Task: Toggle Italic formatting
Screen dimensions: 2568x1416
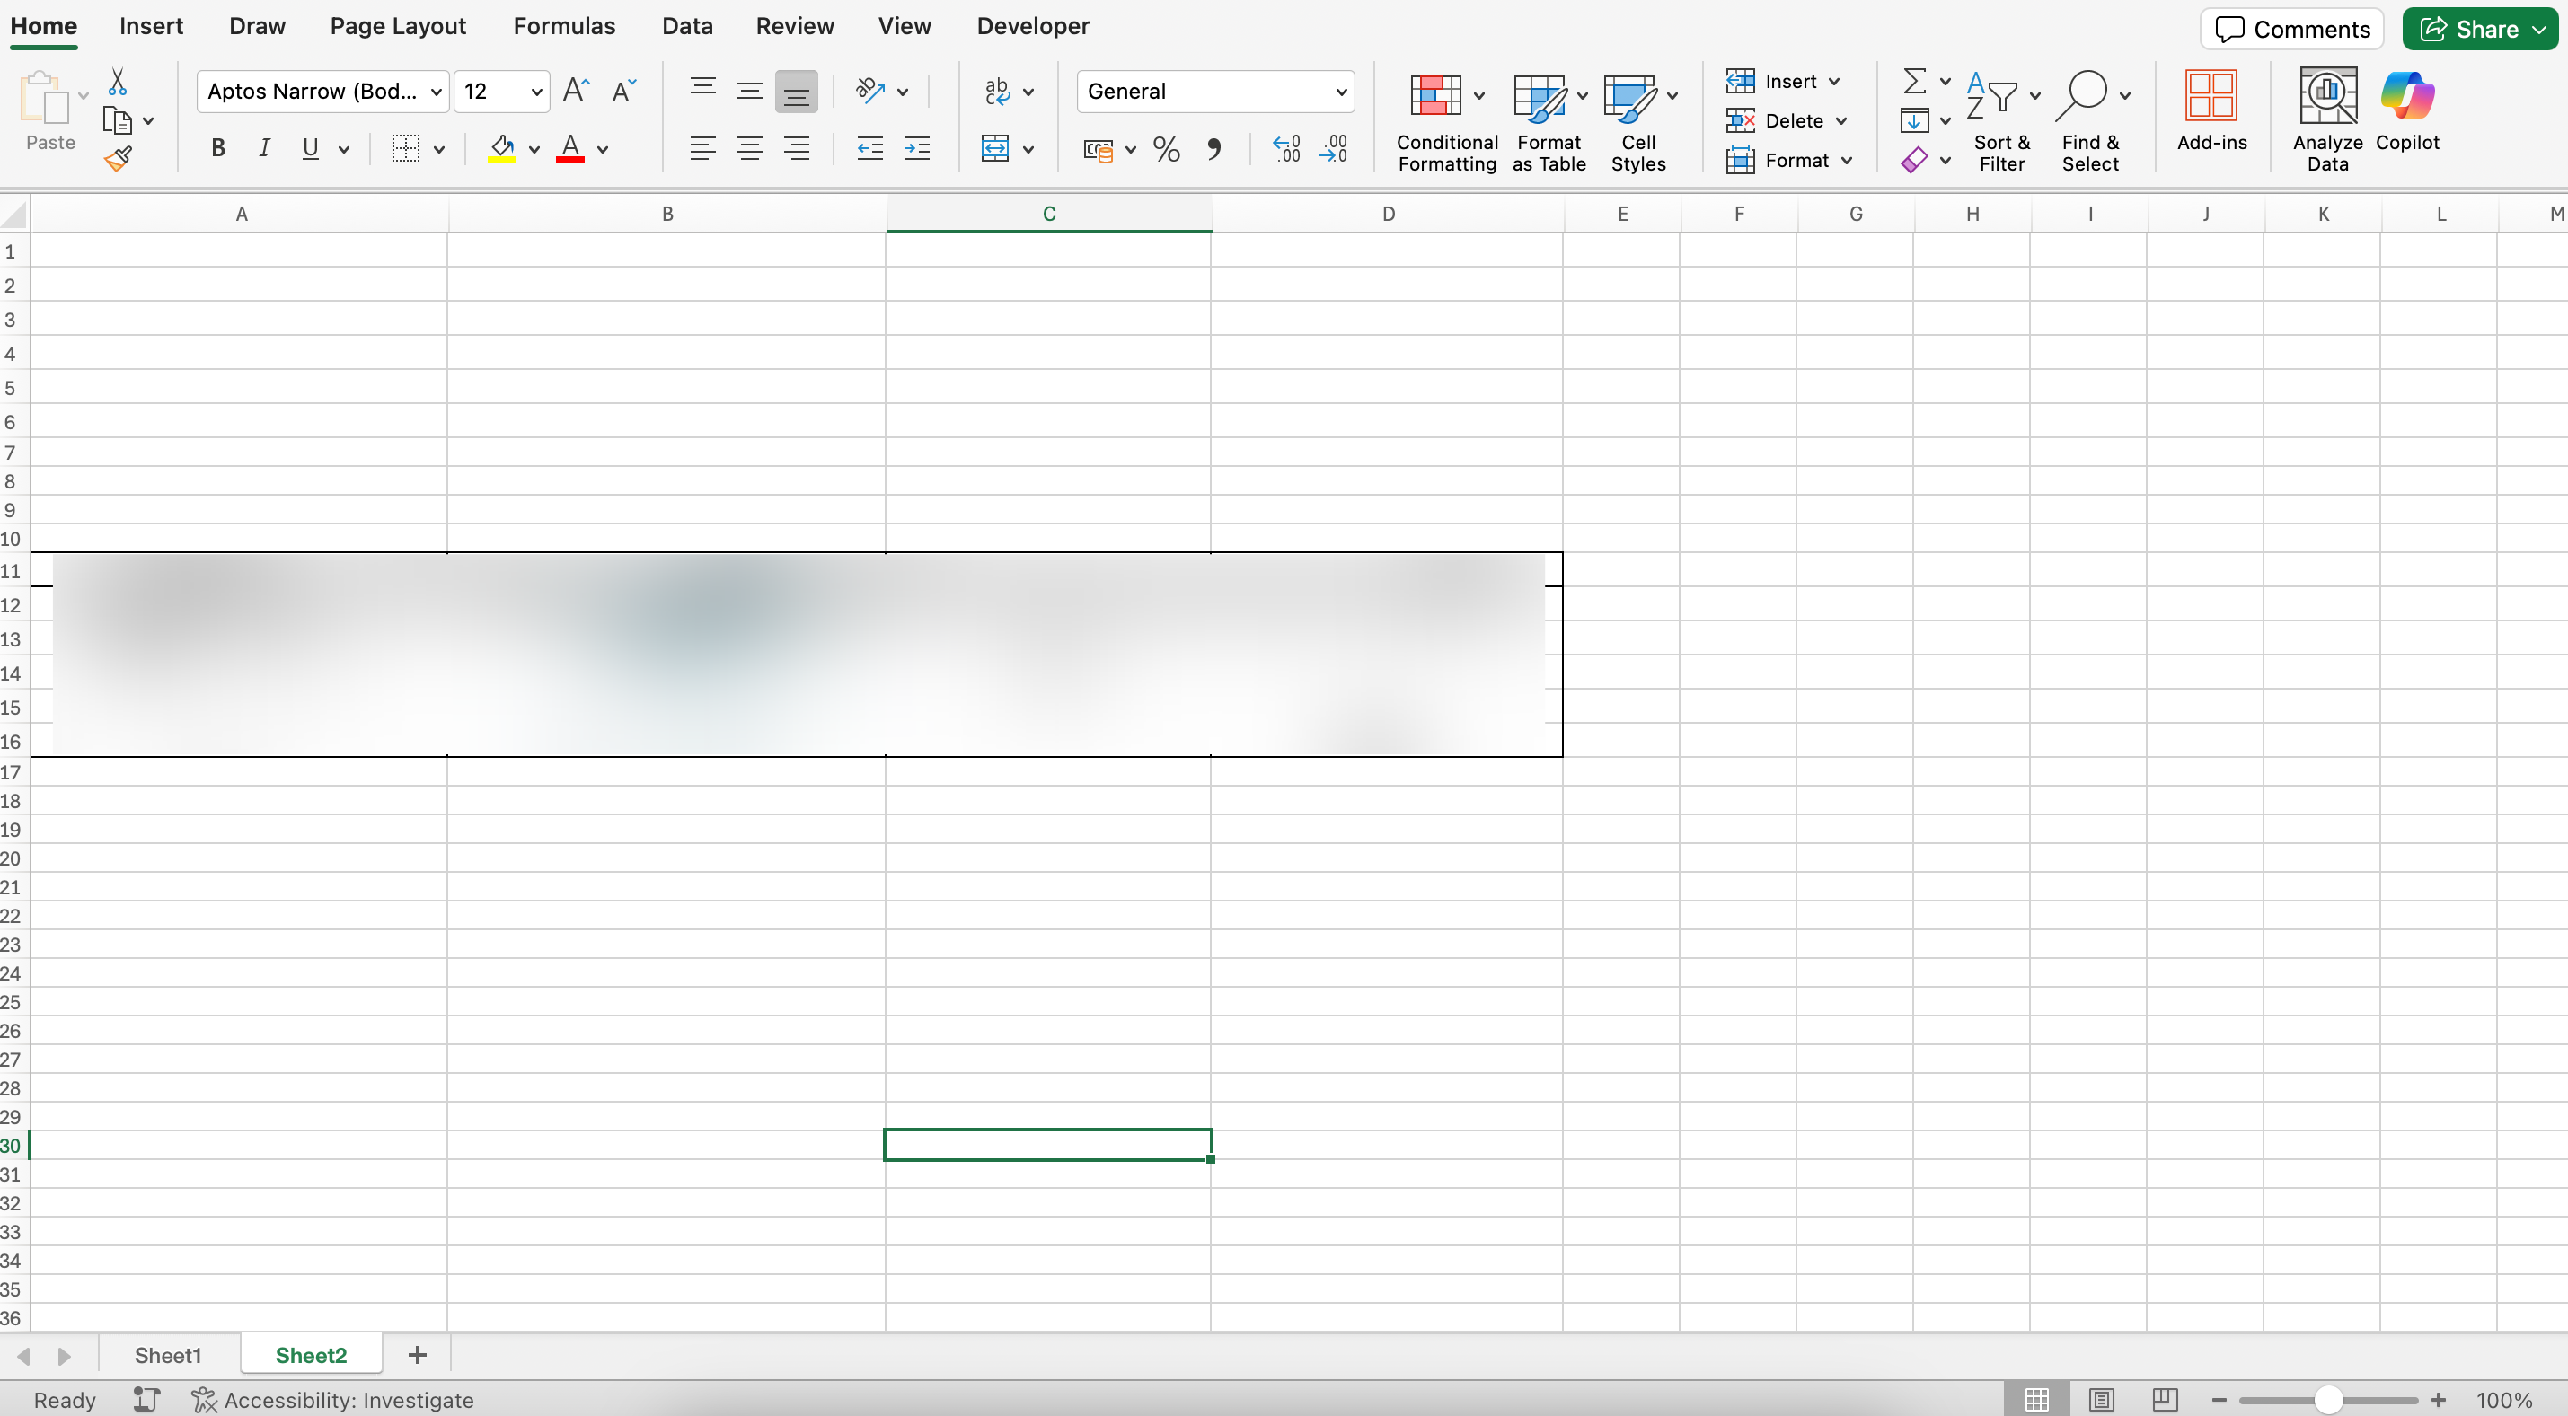Action: [x=264, y=149]
